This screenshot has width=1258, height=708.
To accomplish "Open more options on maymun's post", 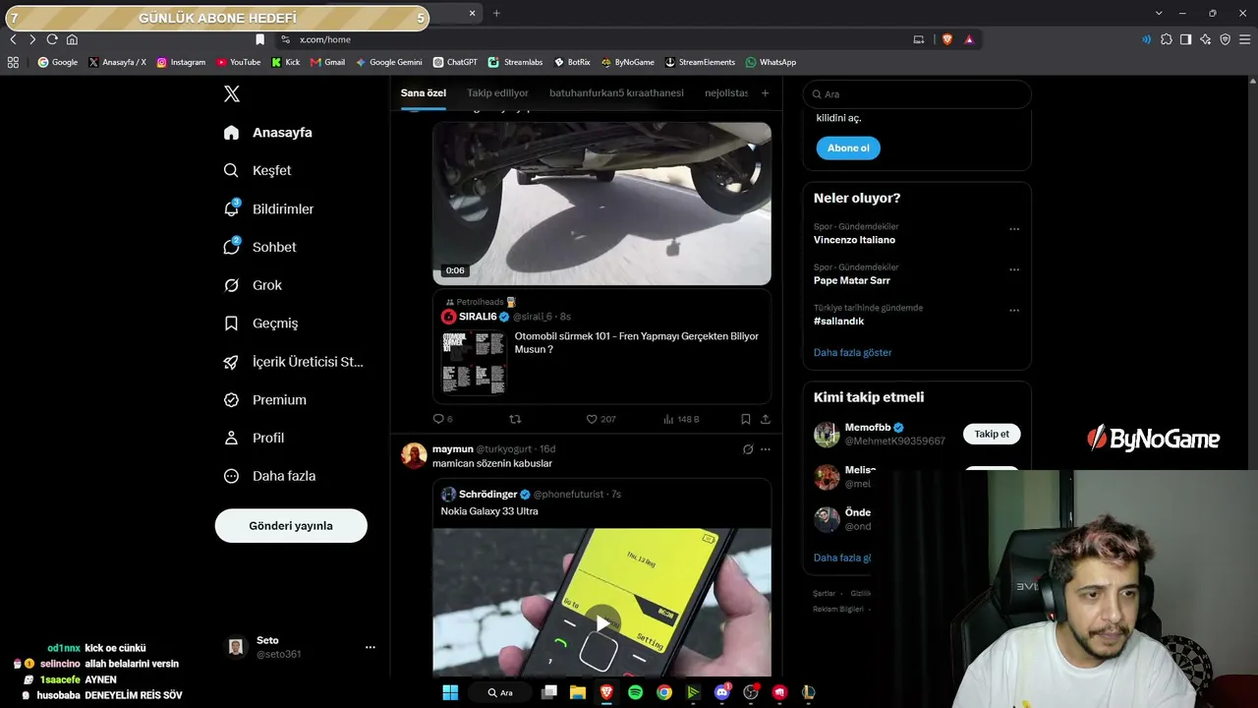I will (766, 449).
